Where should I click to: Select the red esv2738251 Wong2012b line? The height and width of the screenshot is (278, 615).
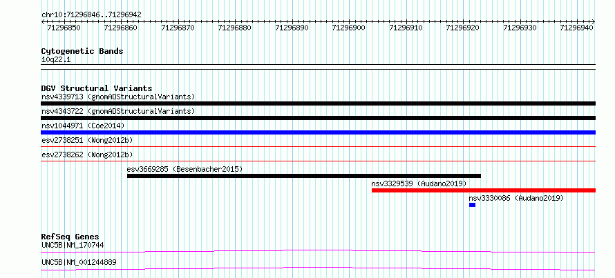[318, 146]
